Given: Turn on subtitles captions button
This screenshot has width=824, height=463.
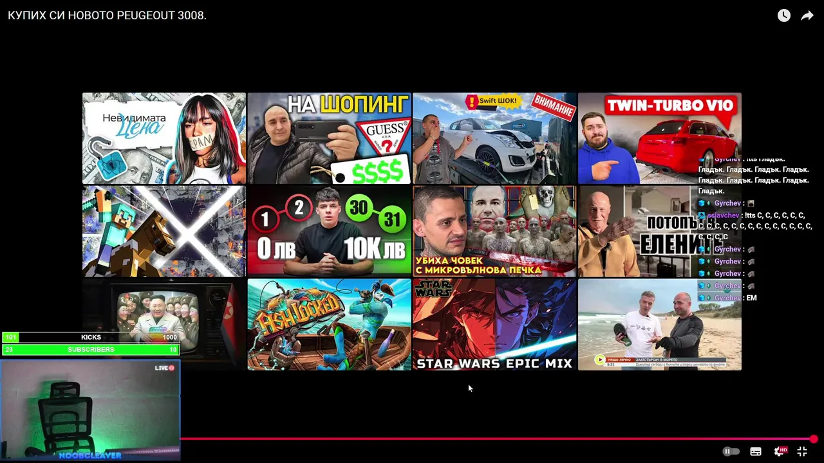Looking at the screenshot, I should pyautogui.click(x=756, y=451).
